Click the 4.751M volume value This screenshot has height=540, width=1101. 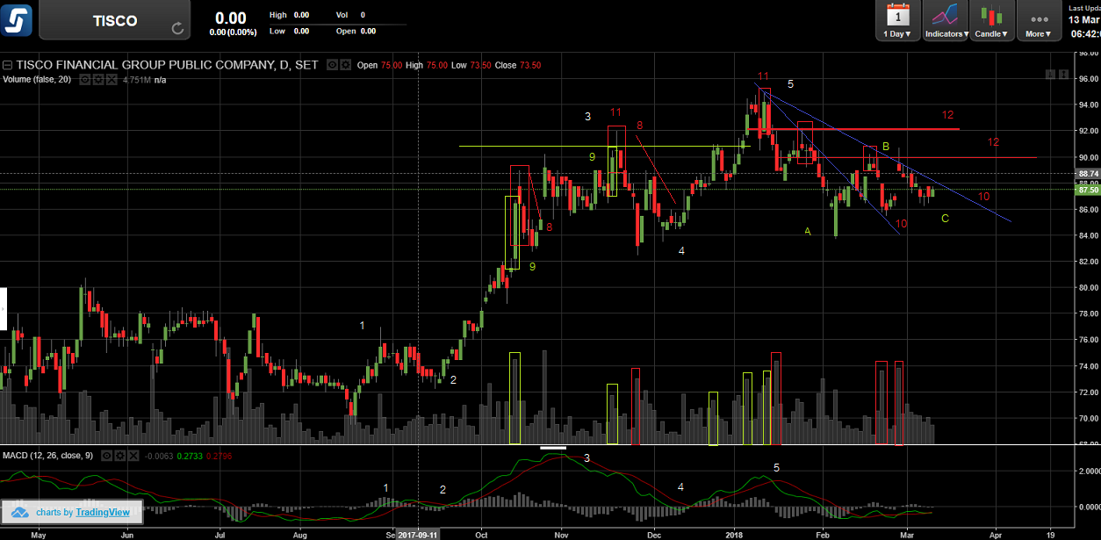[136, 80]
